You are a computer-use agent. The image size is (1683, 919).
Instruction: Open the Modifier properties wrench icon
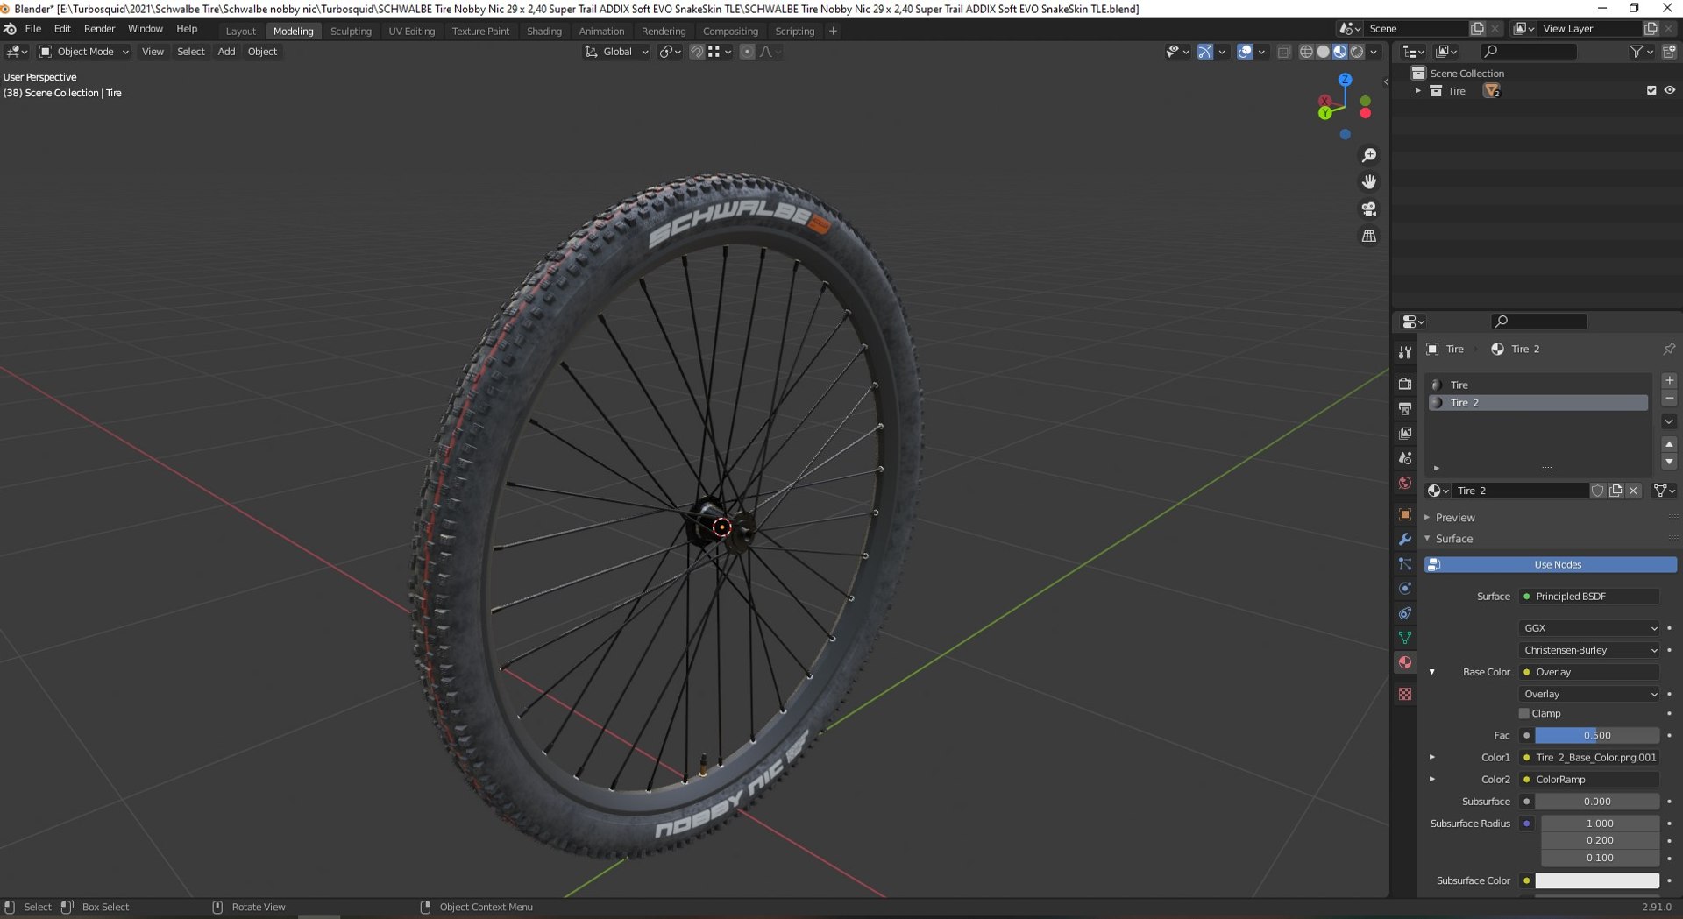[x=1405, y=540]
